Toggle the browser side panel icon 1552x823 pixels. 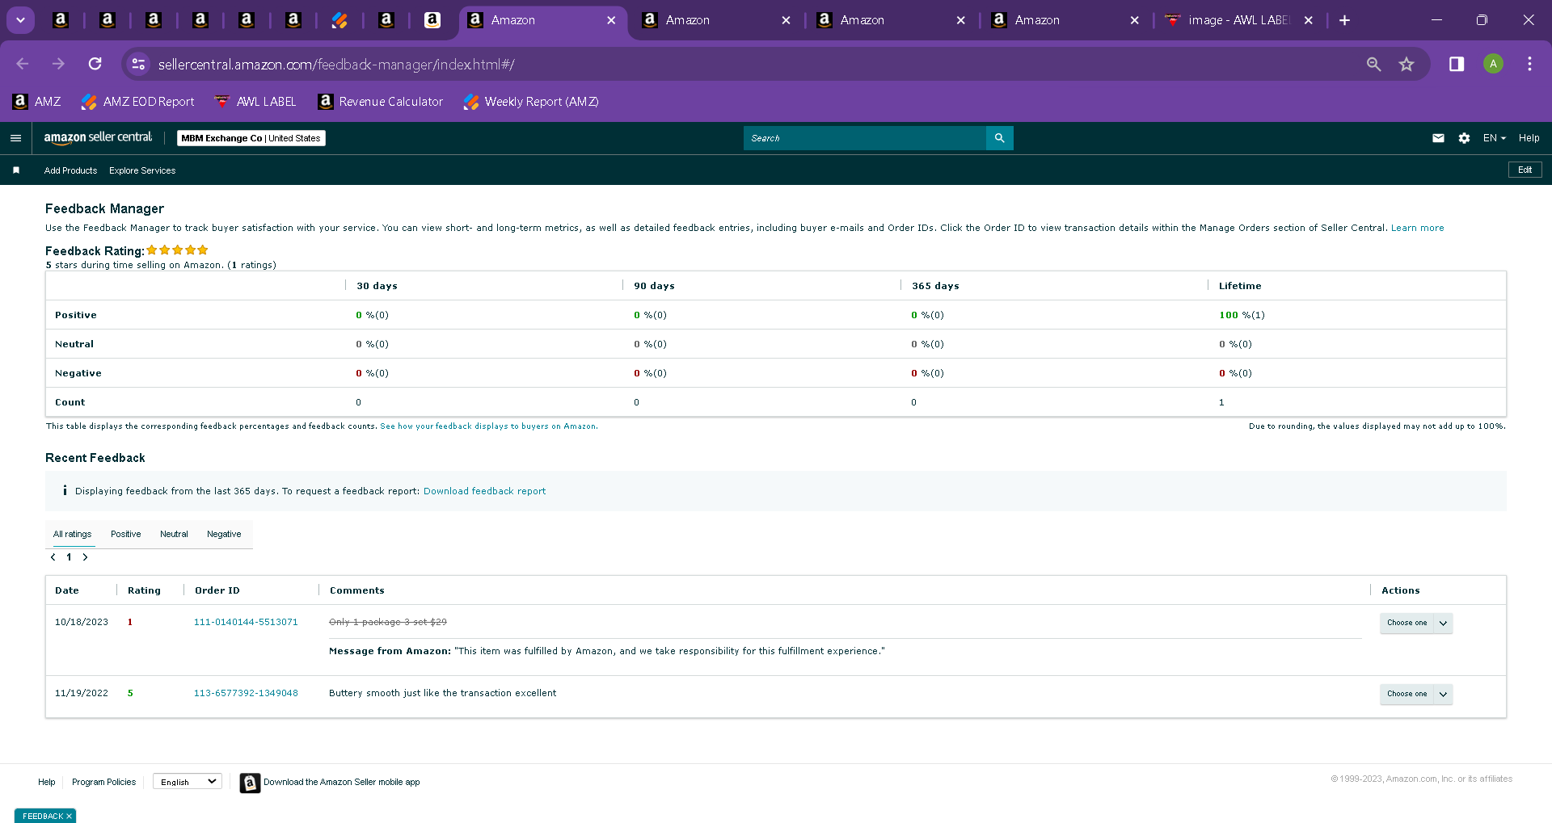1457,64
